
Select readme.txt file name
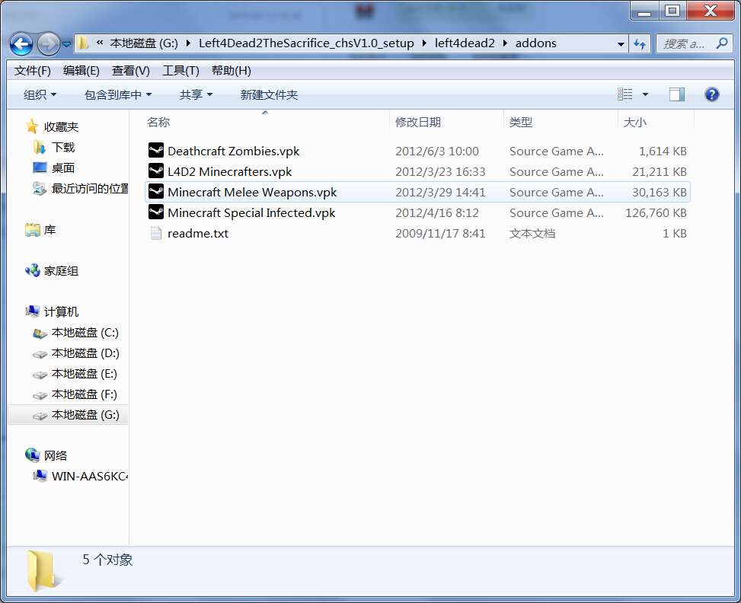(198, 234)
